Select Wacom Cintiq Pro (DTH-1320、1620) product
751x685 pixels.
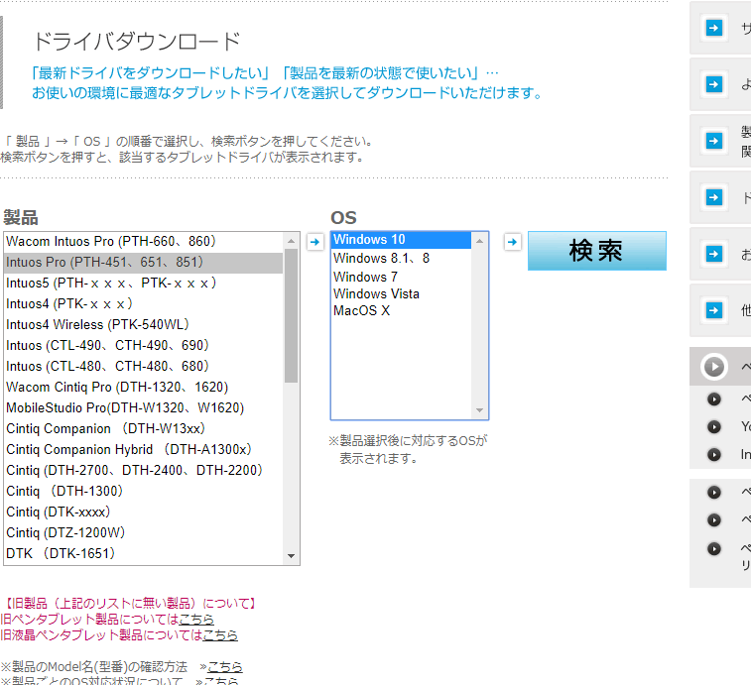(x=143, y=388)
